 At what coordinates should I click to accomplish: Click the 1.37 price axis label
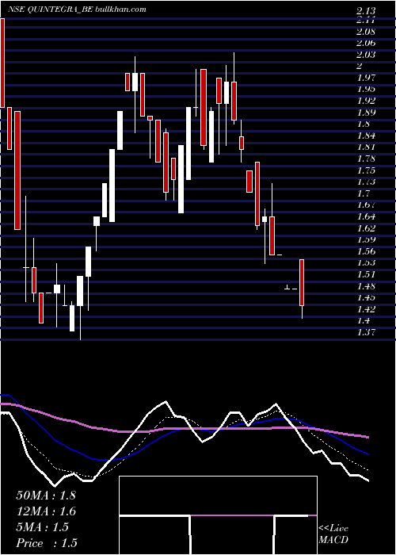(x=366, y=332)
